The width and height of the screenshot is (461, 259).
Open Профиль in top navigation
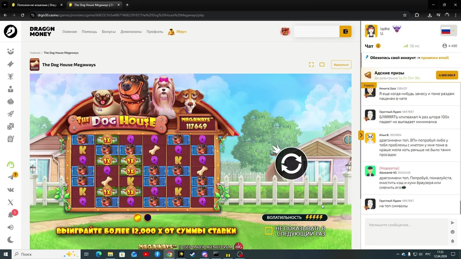(x=155, y=32)
